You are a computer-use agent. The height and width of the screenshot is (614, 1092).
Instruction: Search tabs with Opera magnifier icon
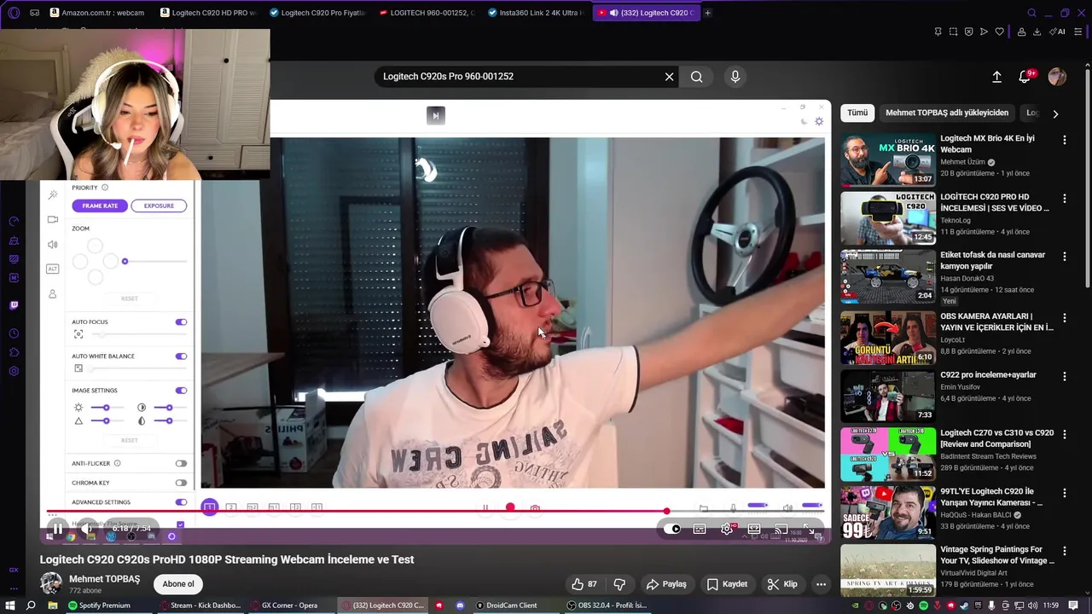[x=1031, y=13]
